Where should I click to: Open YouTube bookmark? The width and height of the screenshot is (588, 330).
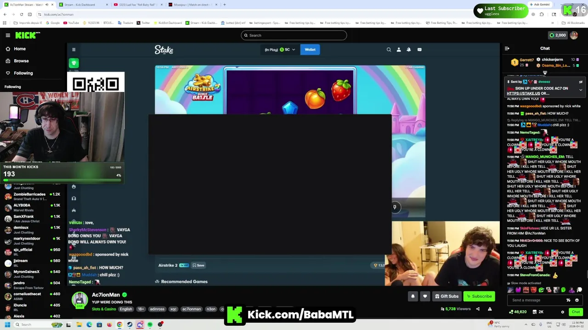[x=71, y=23]
